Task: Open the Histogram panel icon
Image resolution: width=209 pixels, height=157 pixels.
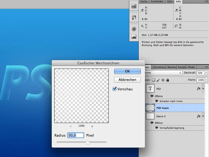Action: click(x=134, y=37)
